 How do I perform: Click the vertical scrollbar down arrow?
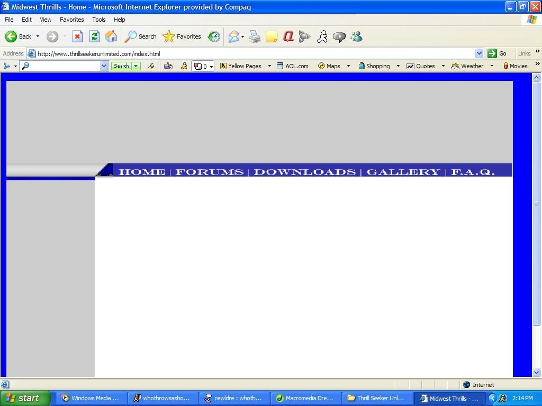point(536,372)
